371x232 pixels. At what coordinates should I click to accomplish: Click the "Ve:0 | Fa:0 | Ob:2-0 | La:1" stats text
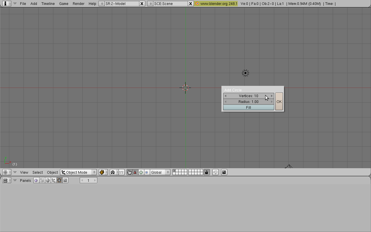point(262,3)
